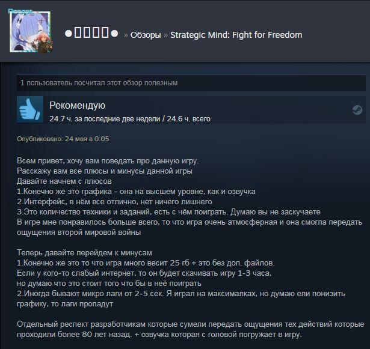Click the point '2.Интерфейс, в нём все отлично'

coord(114,202)
